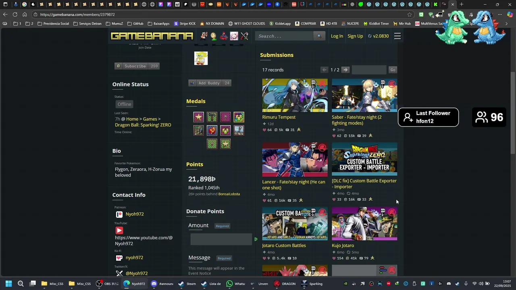Open the MumuZ bookmark folder
This screenshot has height=290, width=516.
coord(114,24)
